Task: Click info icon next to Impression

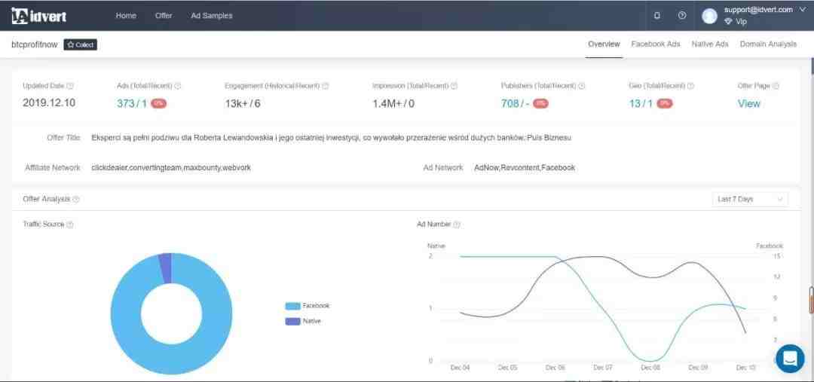Action: click(x=454, y=86)
